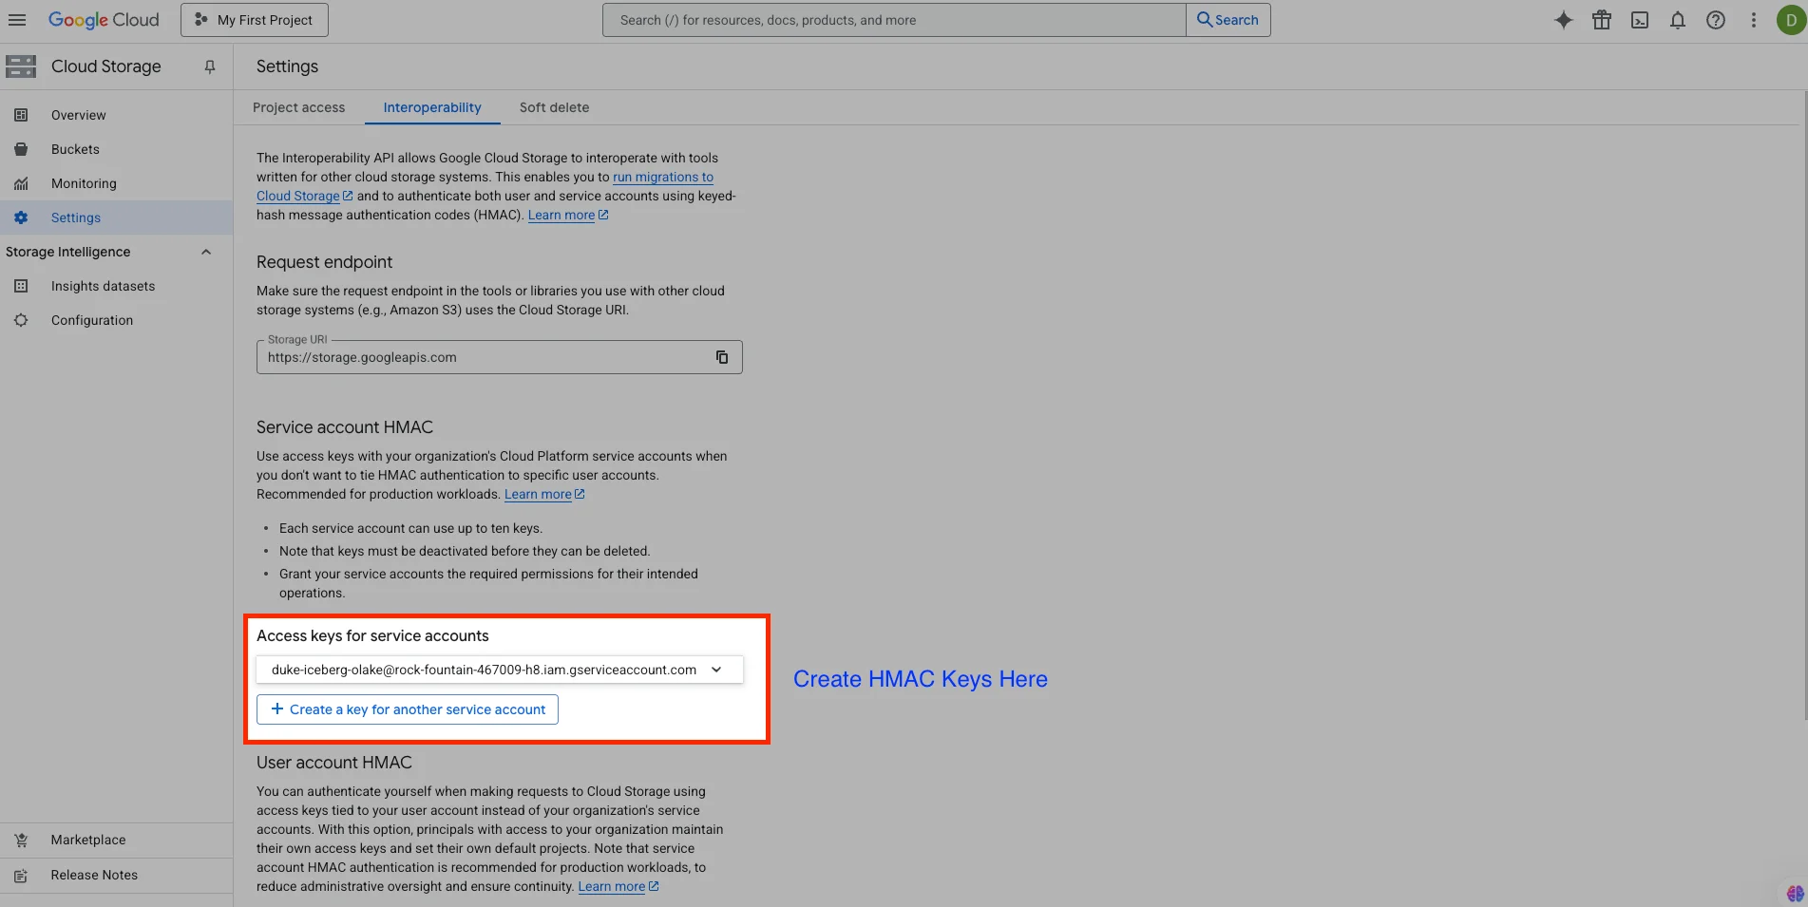Go to Buckets in the sidebar
1808x907 pixels.
pyautogui.click(x=75, y=149)
